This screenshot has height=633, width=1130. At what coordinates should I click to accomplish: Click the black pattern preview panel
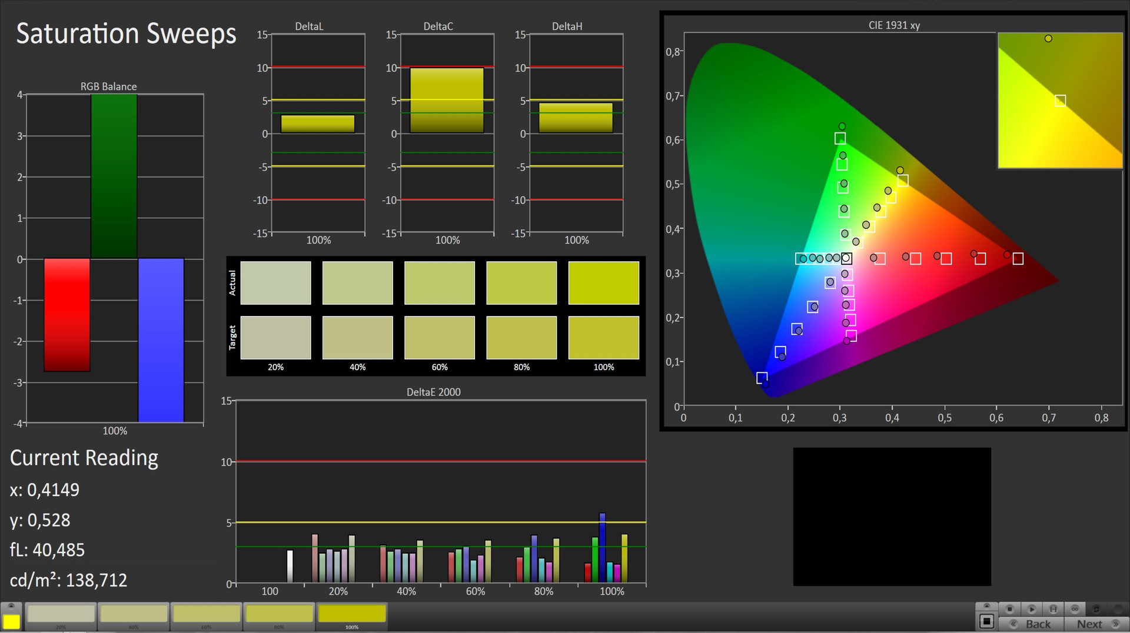(892, 517)
